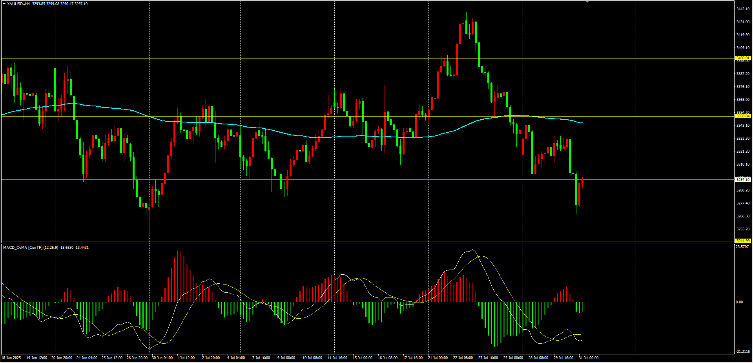Click the 25 Jun 12:00 time label

click(x=112, y=358)
